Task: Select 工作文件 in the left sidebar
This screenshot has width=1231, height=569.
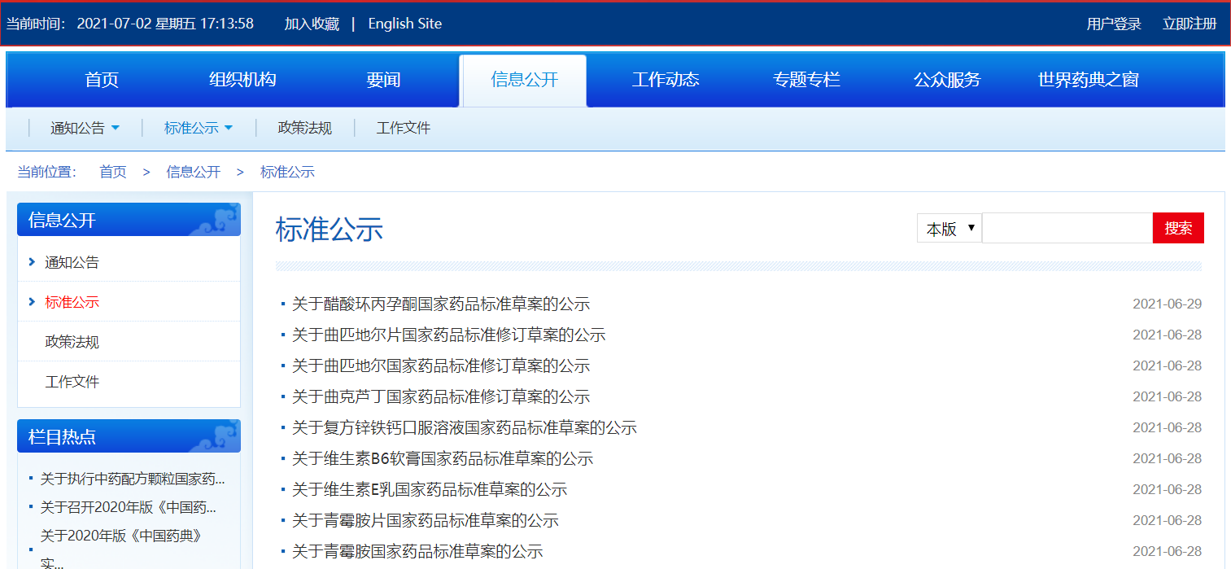Action: [72, 382]
